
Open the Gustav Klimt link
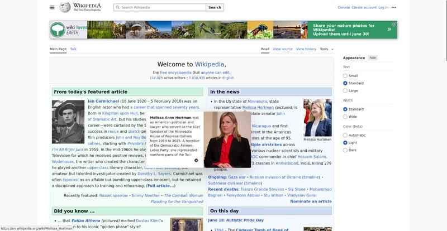pyautogui.click(x=148, y=220)
